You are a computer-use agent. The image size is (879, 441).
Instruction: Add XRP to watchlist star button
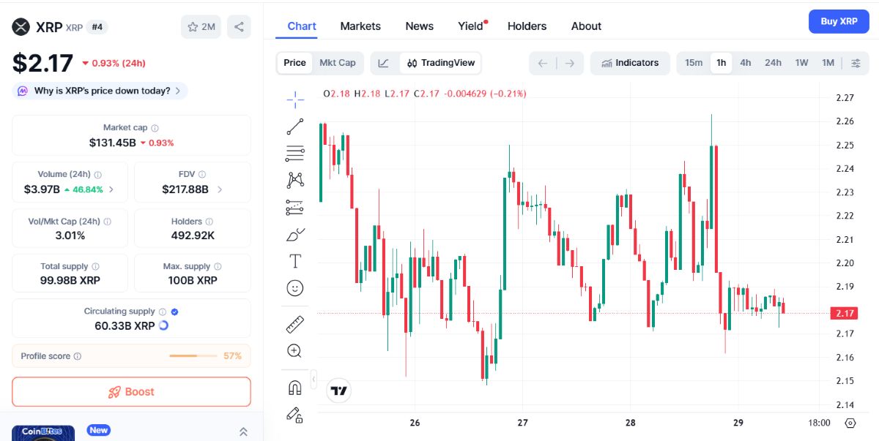[201, 27]
